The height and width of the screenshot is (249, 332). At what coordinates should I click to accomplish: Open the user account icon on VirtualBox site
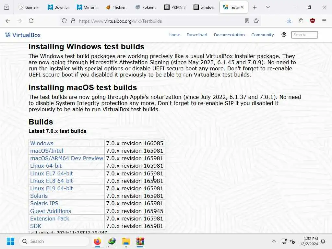[x=284, y=35]
